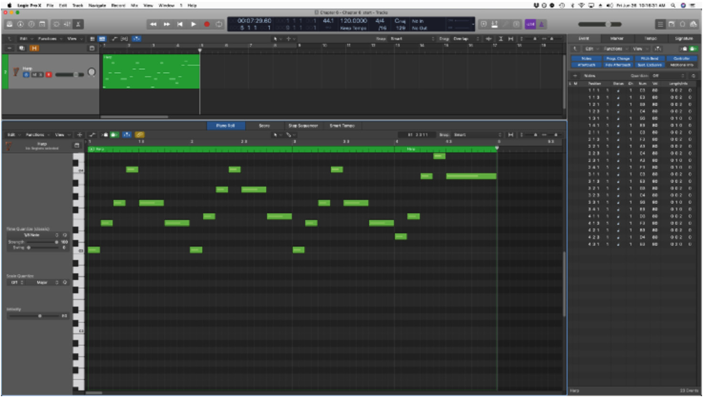
Task: Toggle the Controller filter button
Action: (x=682, y=59)
